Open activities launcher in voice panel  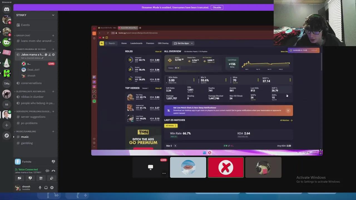(x=41, y=178)
